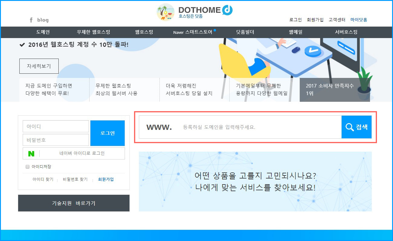The height and width of the screenshot is (241, 393).
Task: Select the 서버호스팅 당일 설치 banner tab
Action: tap(195, 90)
